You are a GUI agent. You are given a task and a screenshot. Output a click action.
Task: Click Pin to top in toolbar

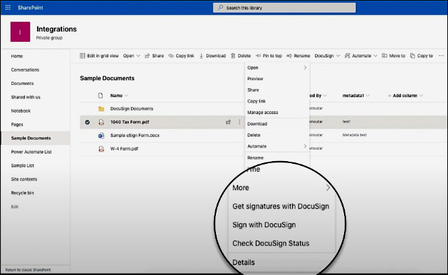[x=269, y=56]
